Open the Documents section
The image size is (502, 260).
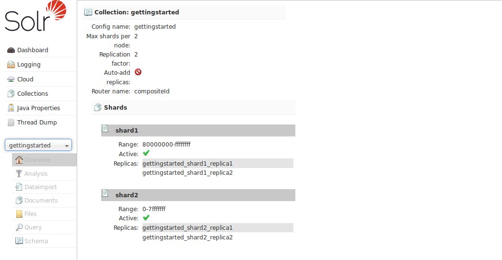(x=41, y=201)
